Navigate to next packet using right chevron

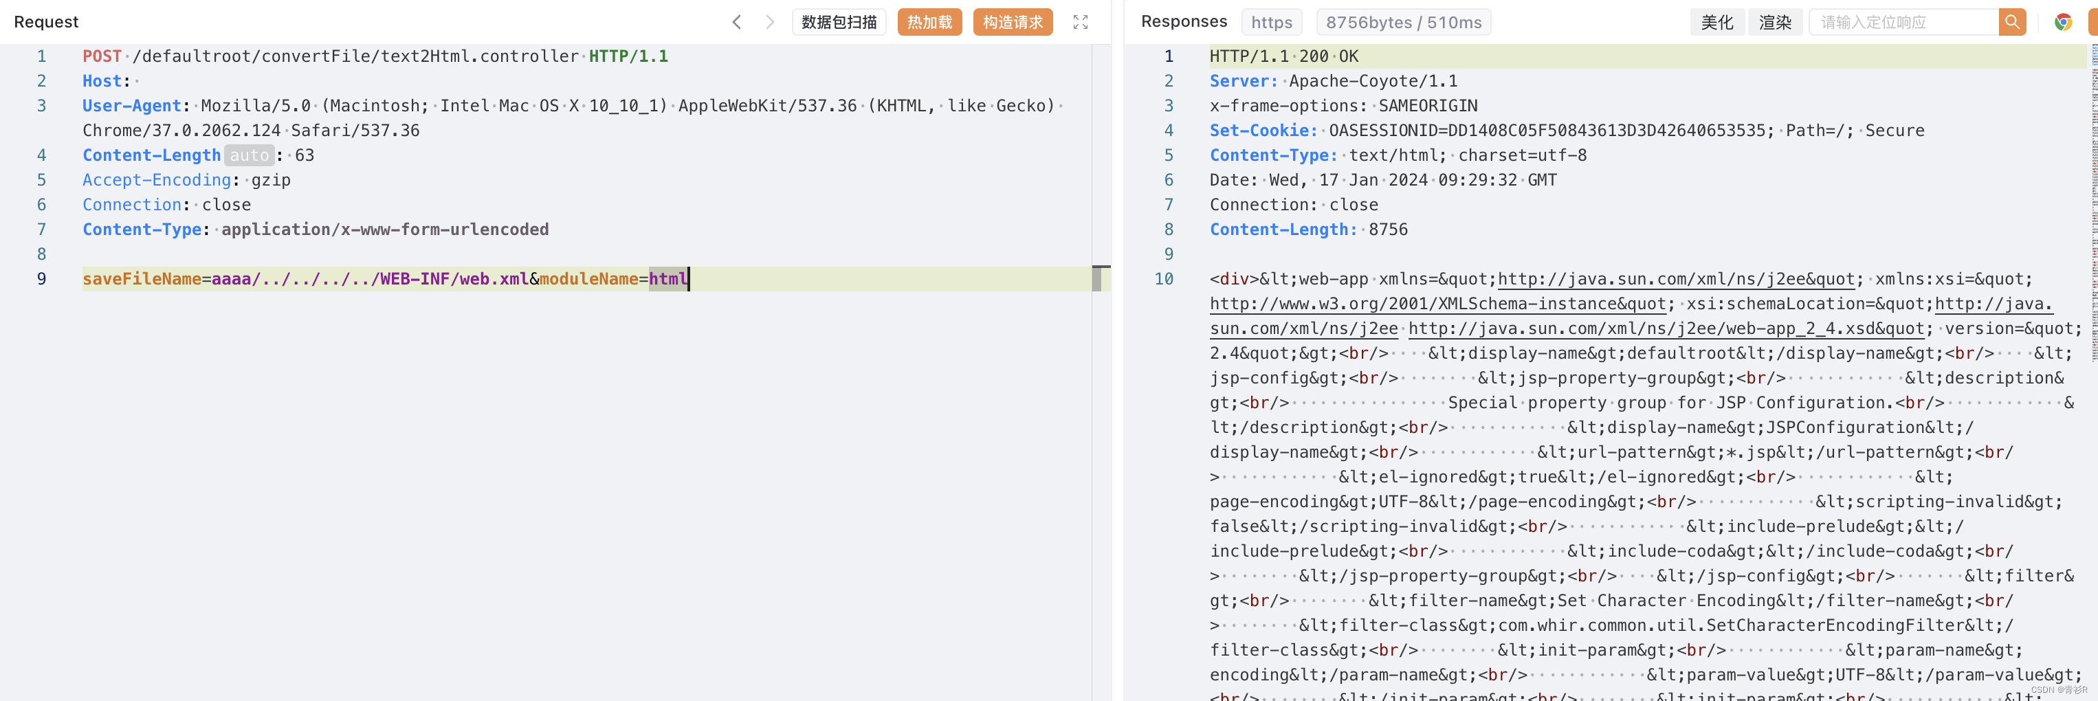click(x=769, y=22)
